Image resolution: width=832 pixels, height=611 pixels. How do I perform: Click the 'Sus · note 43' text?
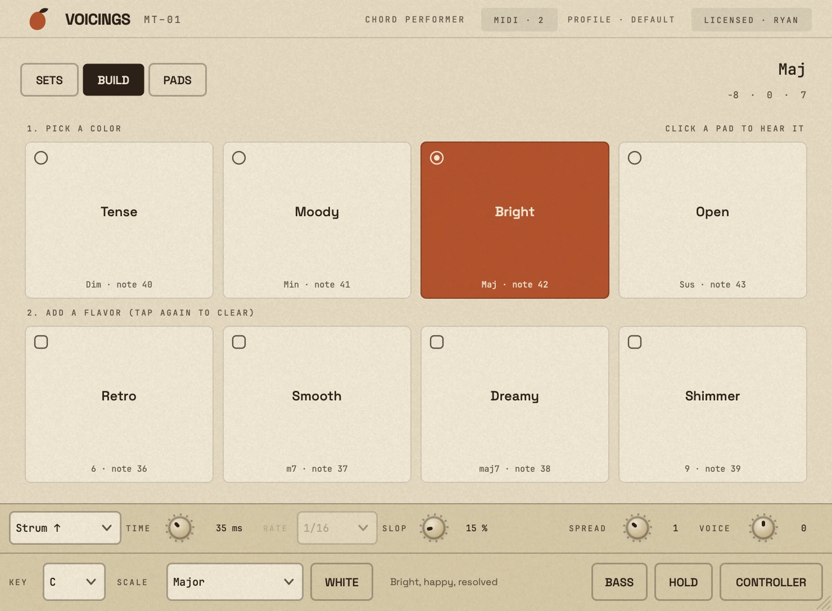713,285
